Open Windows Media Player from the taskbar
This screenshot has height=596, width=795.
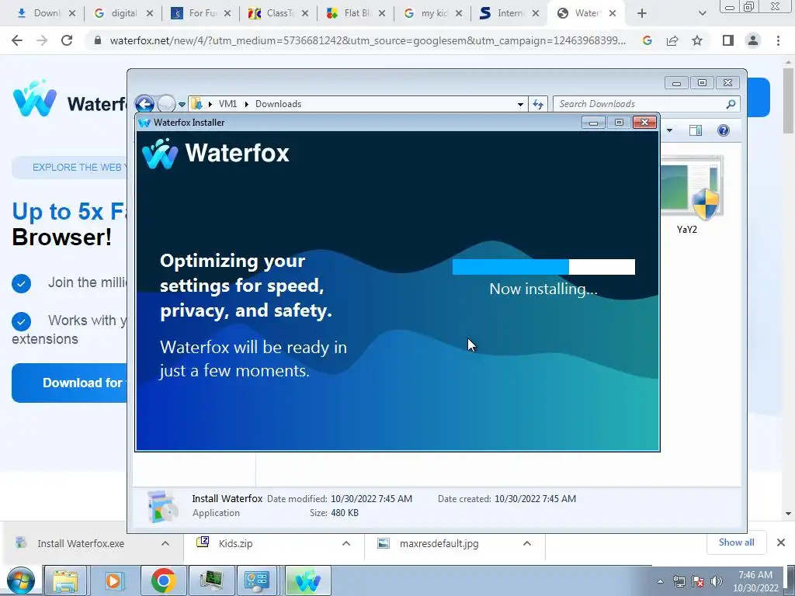click(114, 580)
